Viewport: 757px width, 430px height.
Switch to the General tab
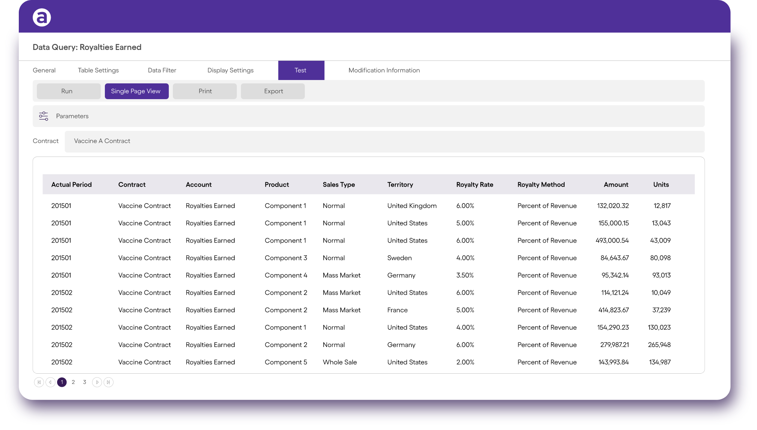44,70
